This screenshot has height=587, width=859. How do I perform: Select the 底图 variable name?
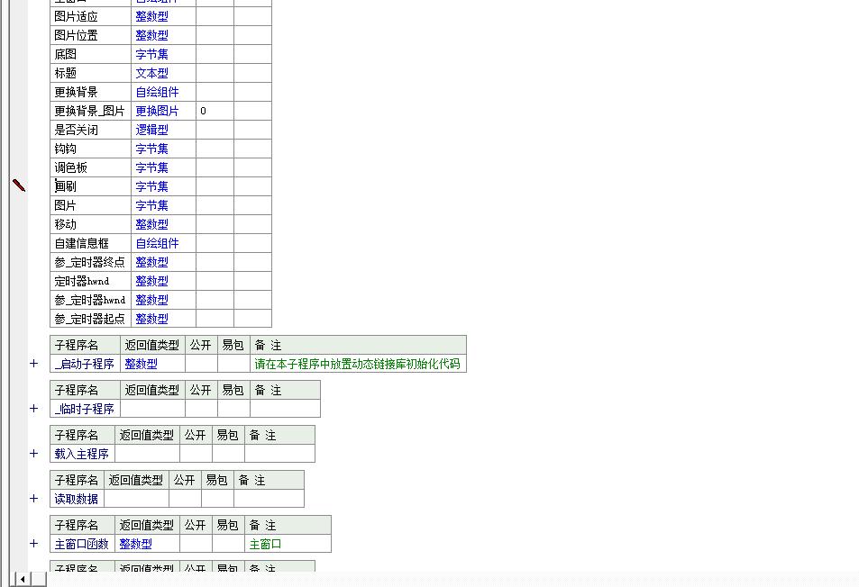(65, 55)
